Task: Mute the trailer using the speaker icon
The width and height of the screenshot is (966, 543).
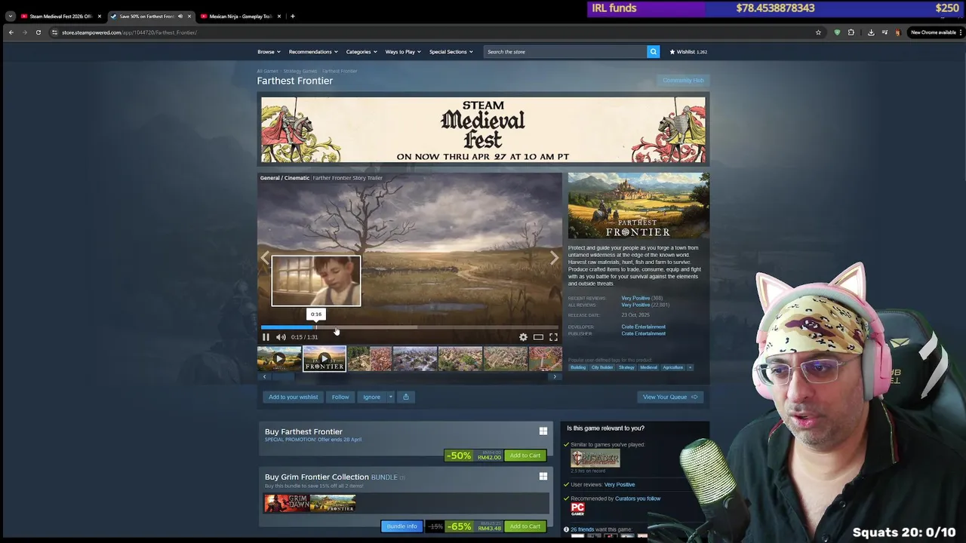Action: pyautogui.click(x=281, y=337)
